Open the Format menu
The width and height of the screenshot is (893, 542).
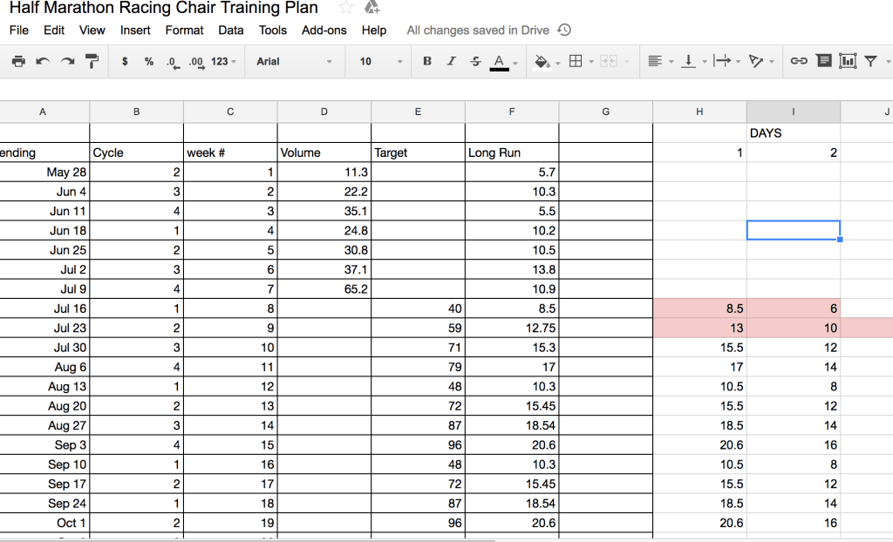point(184,30)
